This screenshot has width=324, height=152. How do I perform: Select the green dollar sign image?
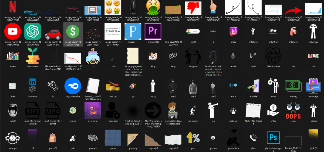point(73,31)
